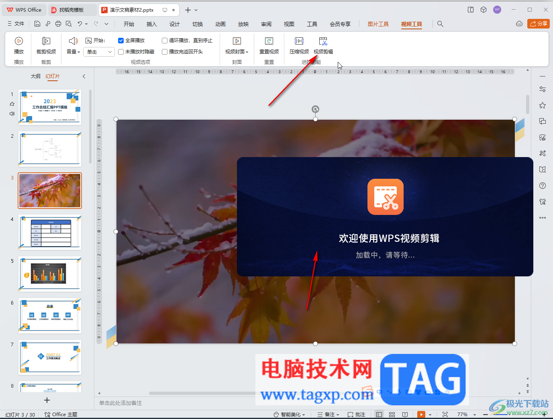Open the Animation (动画) ribbon tab
This screenshot has height=419, width=553.
point(220,24)
